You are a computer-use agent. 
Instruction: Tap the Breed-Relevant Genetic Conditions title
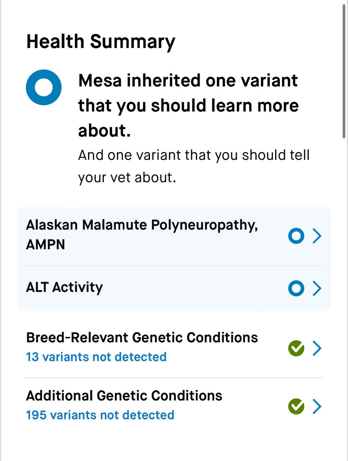tap(142, 337)
